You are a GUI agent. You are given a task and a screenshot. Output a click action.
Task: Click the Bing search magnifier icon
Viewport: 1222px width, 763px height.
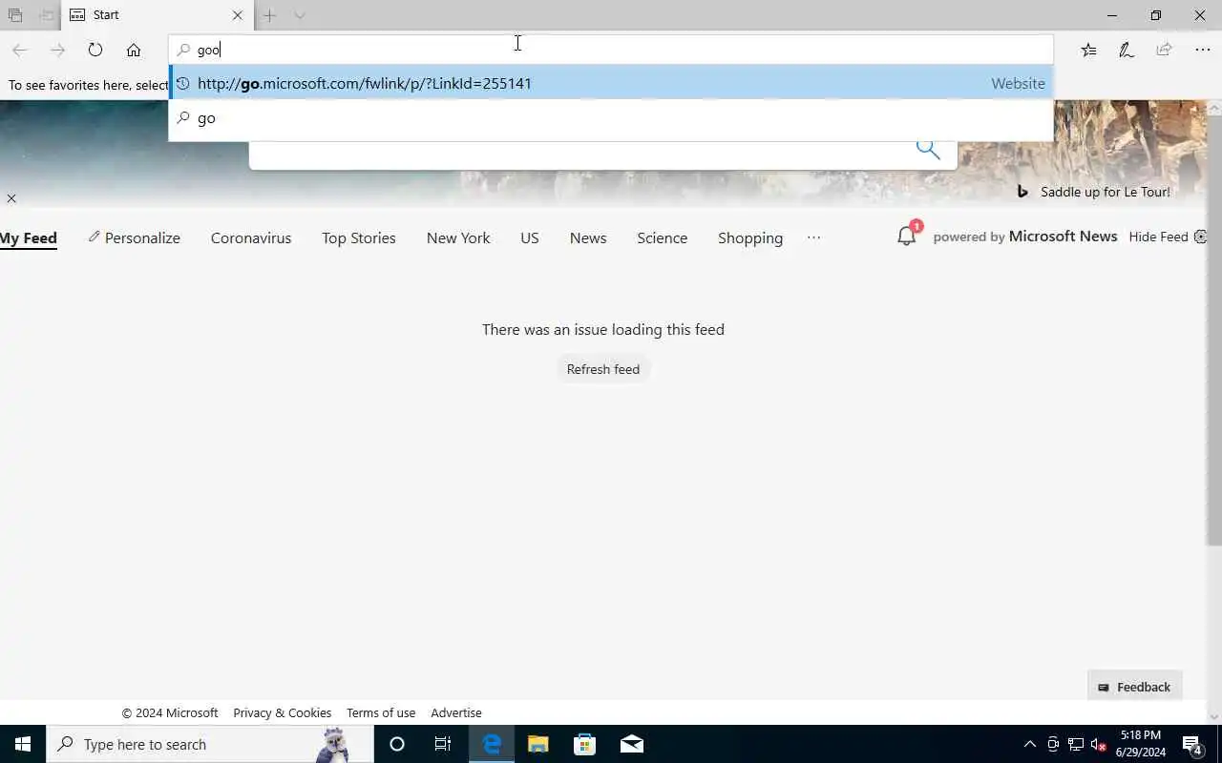pyautogui.click(x=928, y=149)
